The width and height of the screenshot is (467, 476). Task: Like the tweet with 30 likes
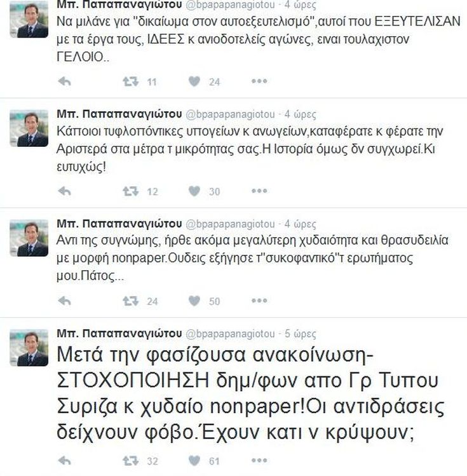coord(194,191)
